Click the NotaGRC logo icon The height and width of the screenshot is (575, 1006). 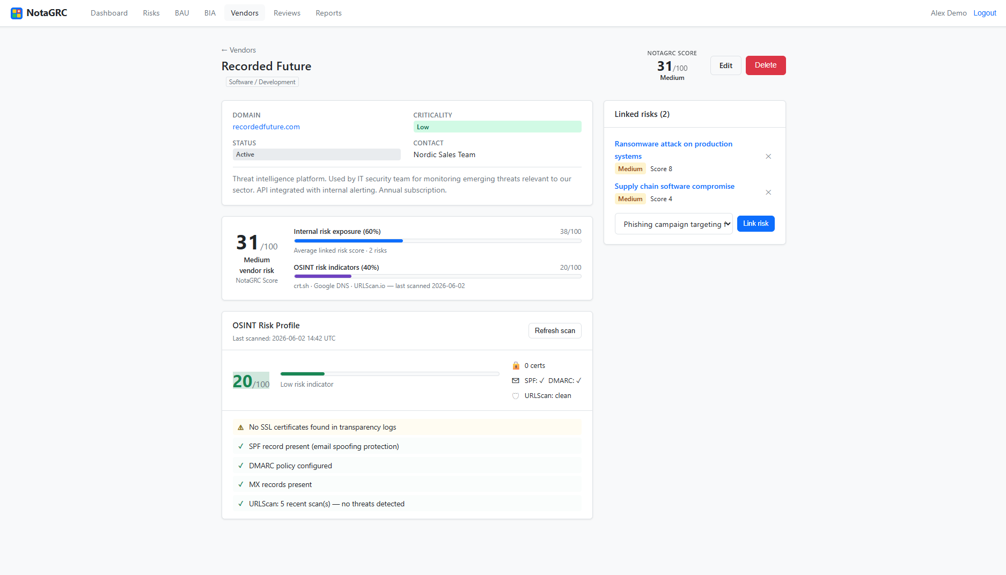coord(17,13)
